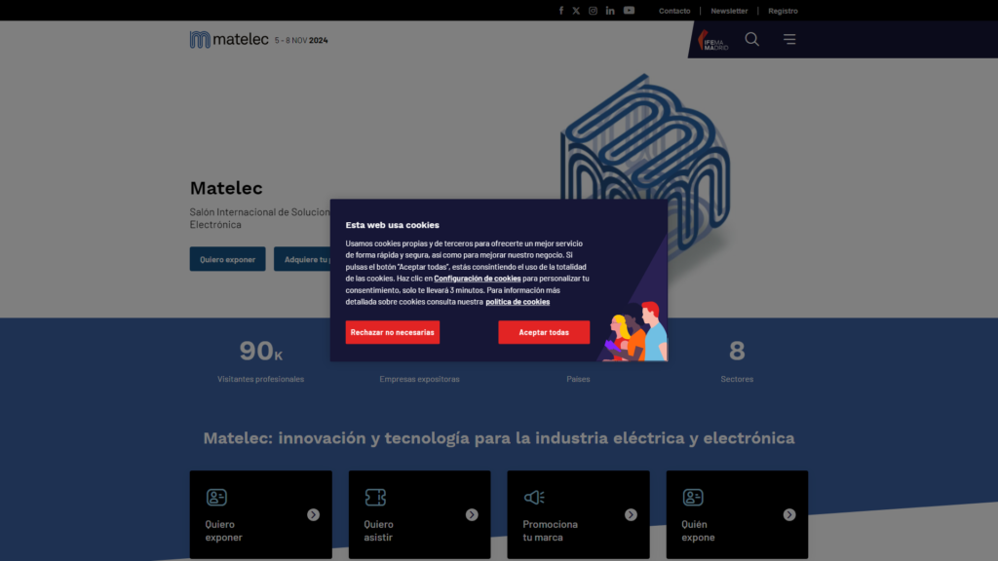Image resolution: width=998 pixels, height=561 pixels.
Task: Open the Newsletter link
Action: pos(729,11)
